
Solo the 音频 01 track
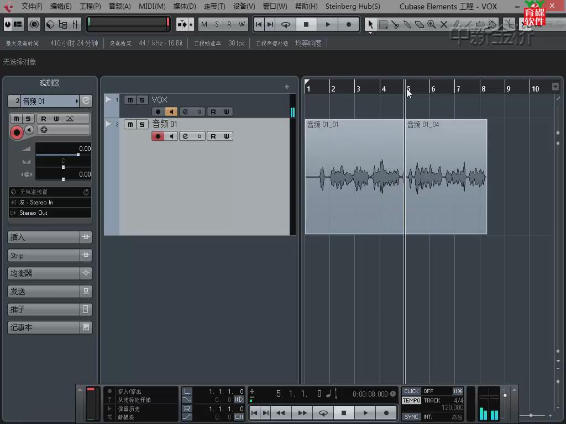(142, 124)
